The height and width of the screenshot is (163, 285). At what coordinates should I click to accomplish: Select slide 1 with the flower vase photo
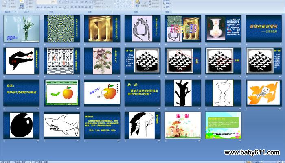21,29
